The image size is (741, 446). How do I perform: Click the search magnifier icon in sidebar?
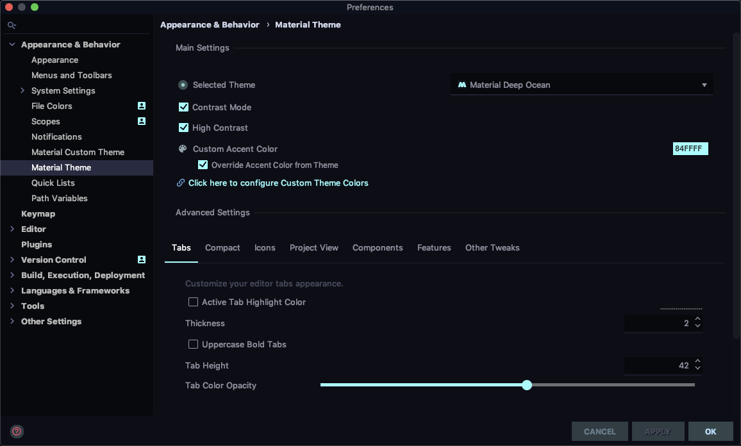(x=12, y=25)
